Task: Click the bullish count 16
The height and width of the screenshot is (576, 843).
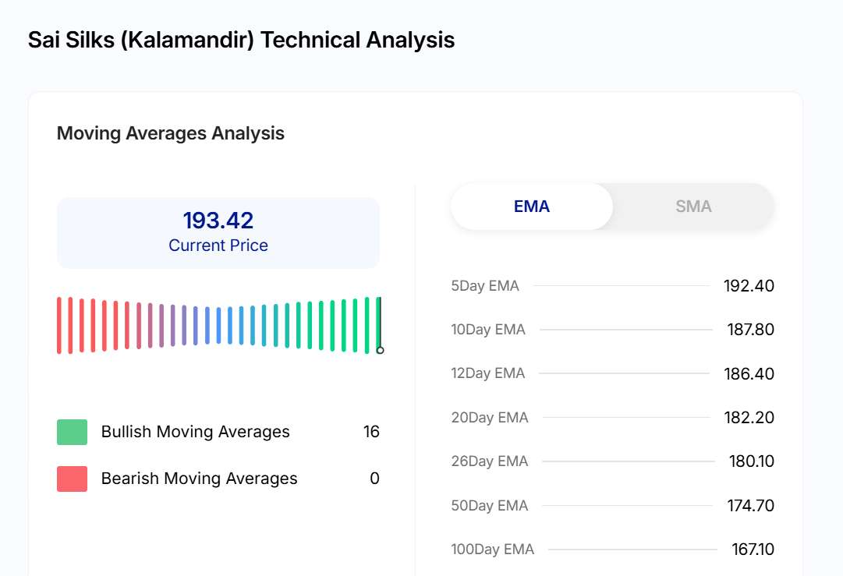Action: (371, 432)
